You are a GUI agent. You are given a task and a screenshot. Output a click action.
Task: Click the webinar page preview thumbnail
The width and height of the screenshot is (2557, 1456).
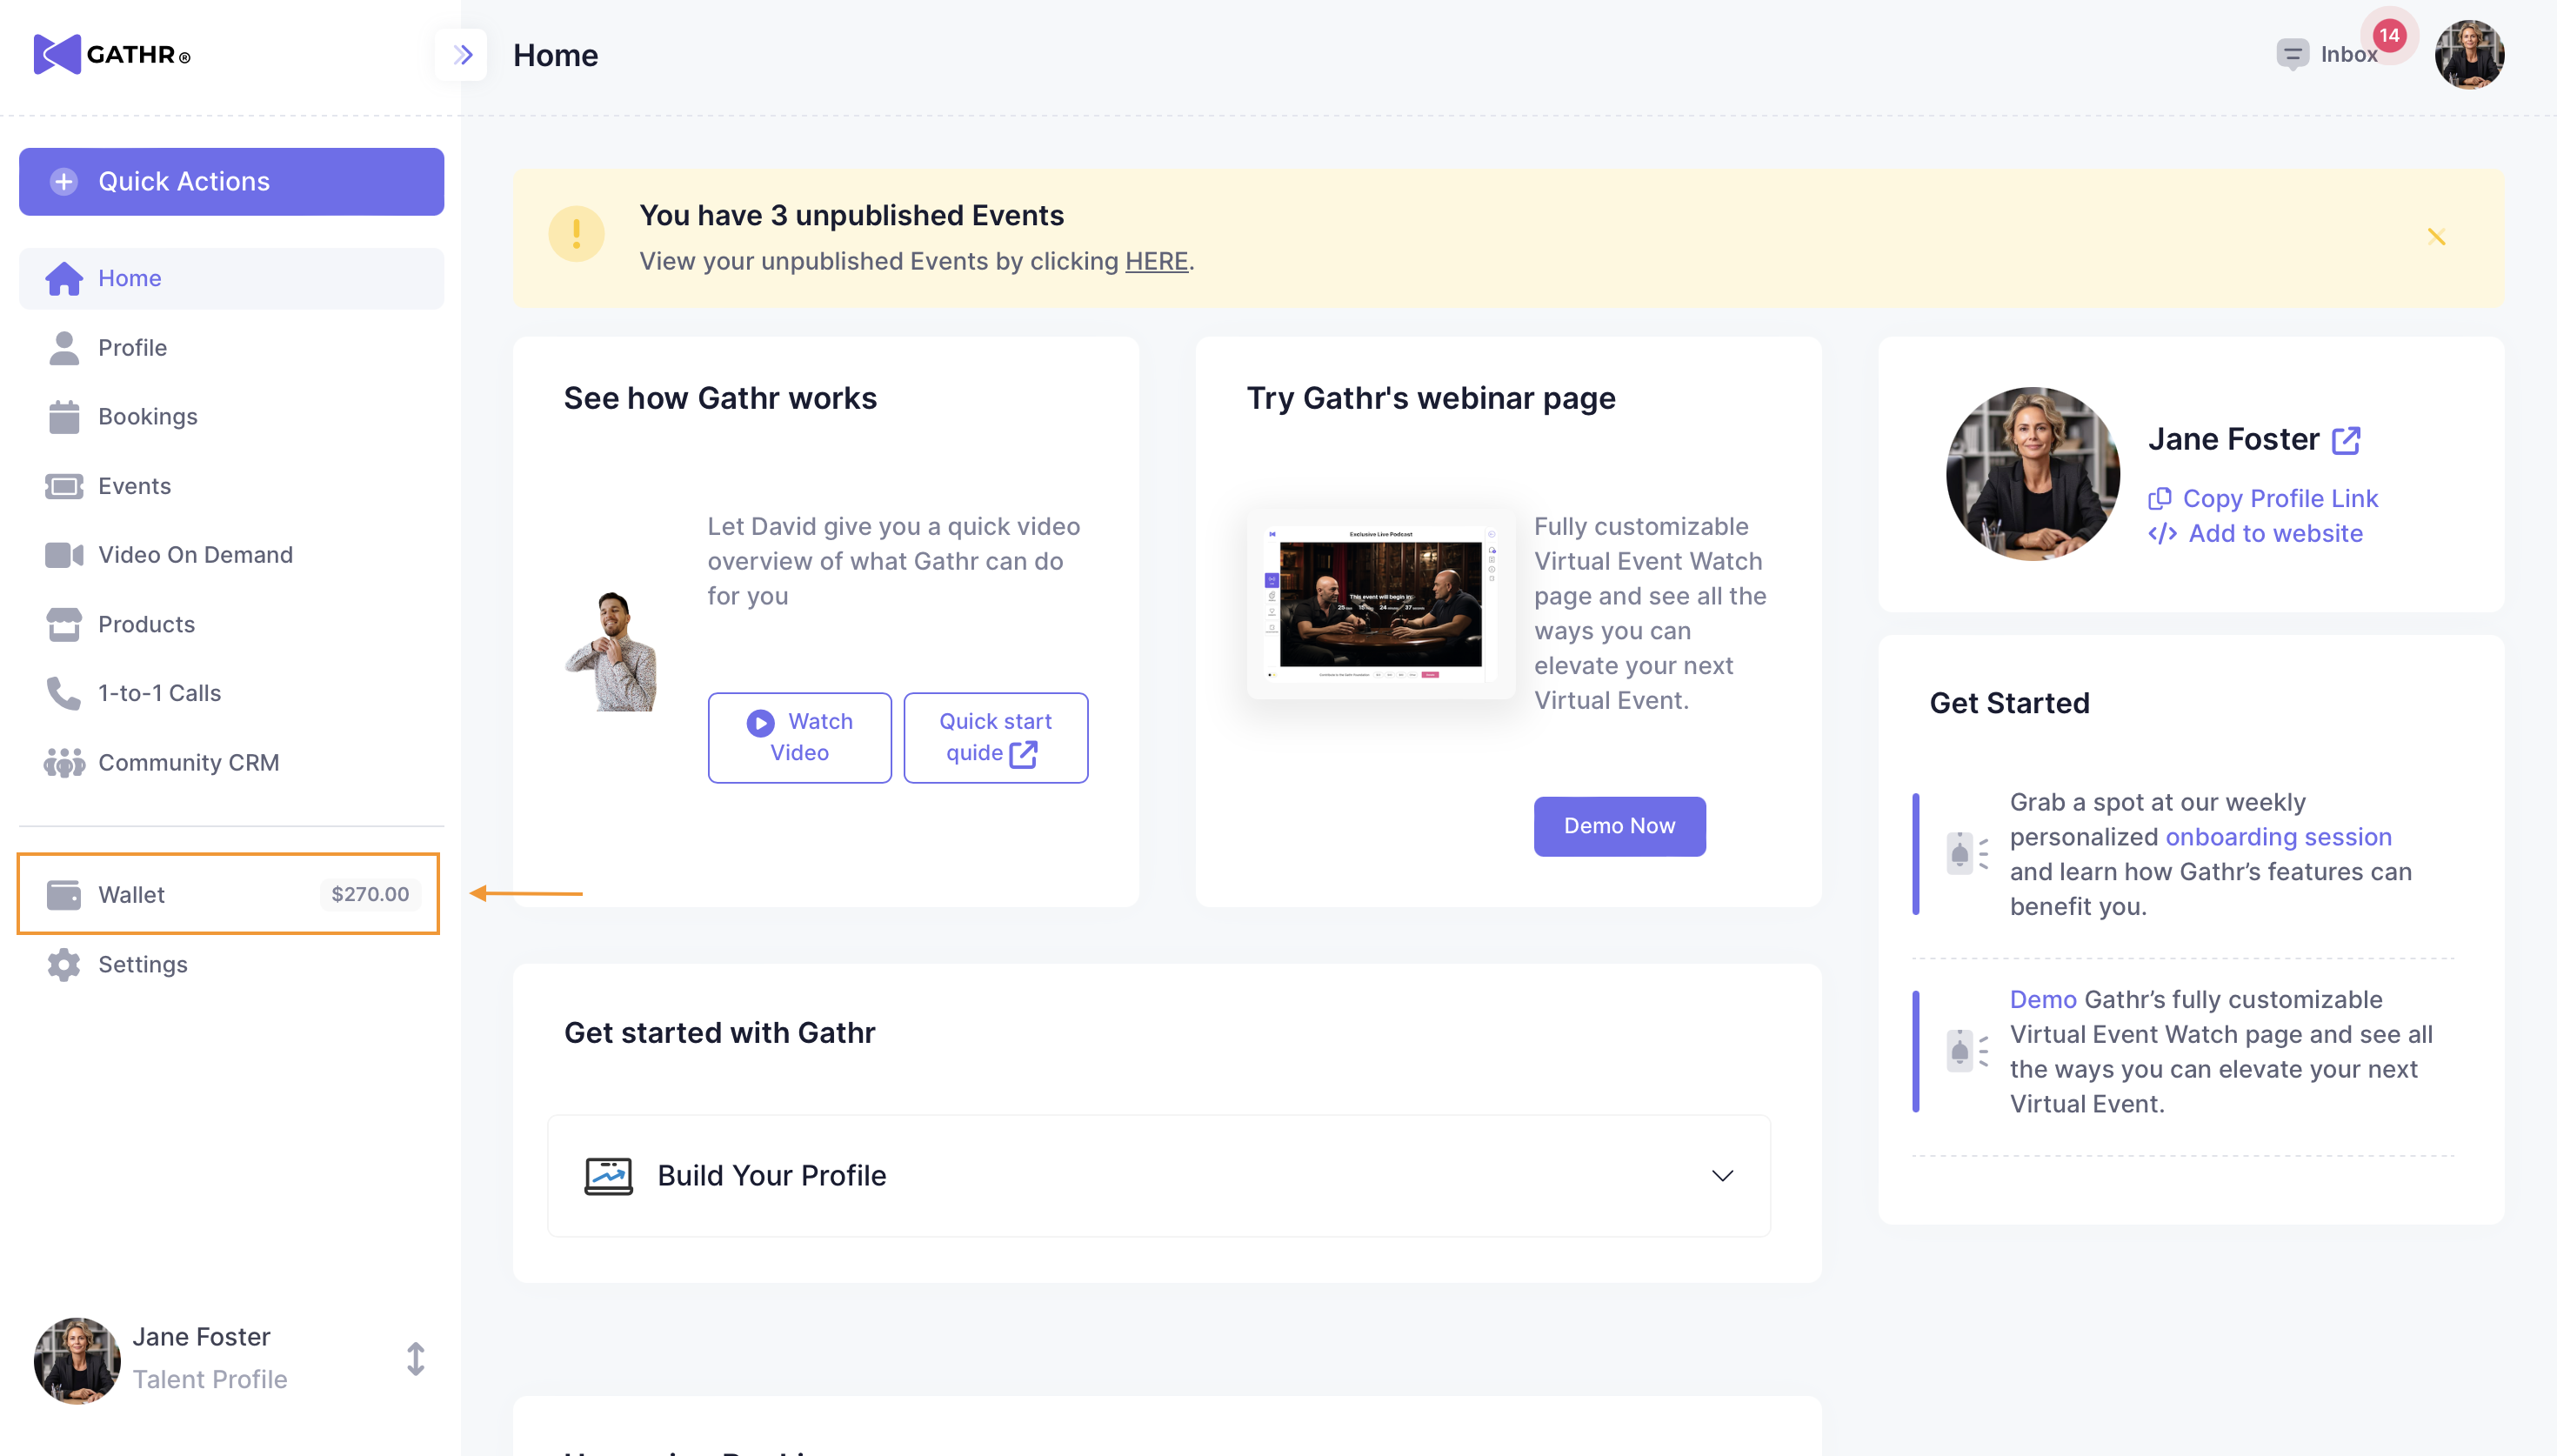tap(1380, 604)
